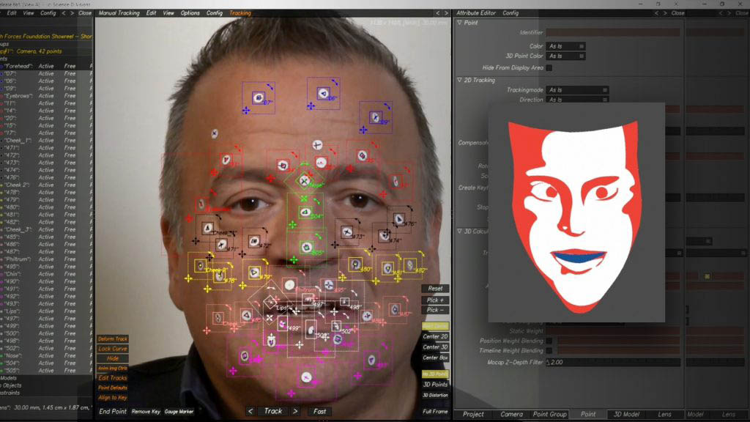The height and width of the screenshot is (422, 750).
Task: Toggle the Hide button in tracking view
Action: [112, 358]
